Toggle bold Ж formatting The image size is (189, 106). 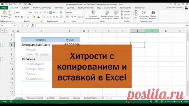tap(16, 17)
